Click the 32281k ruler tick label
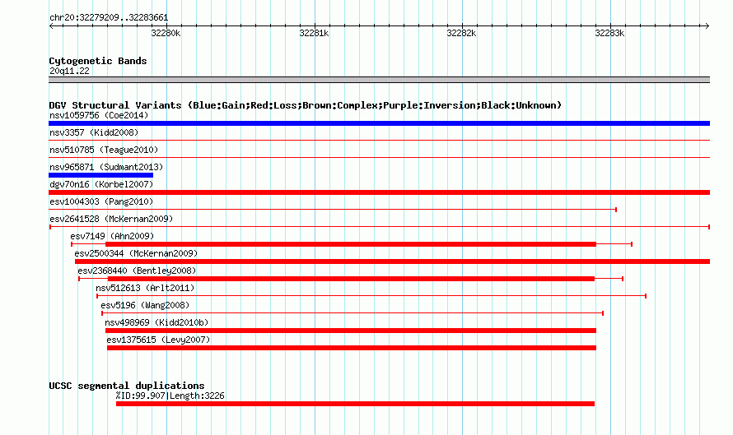This screenshot has width=733, height=435. [314, 33]
